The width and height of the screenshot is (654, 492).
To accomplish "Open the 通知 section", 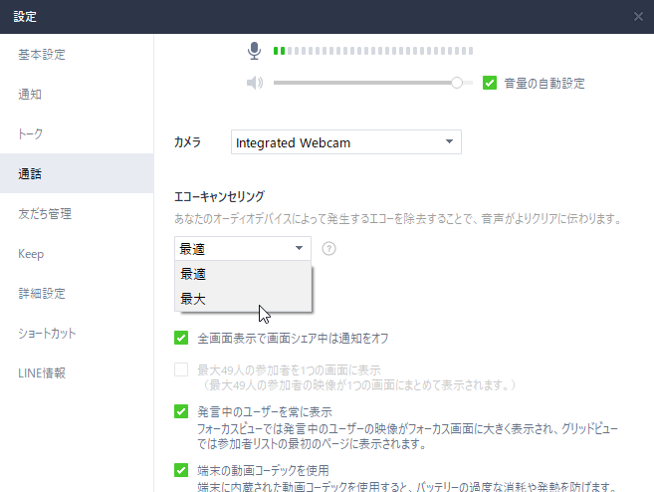I will point(77,94).
